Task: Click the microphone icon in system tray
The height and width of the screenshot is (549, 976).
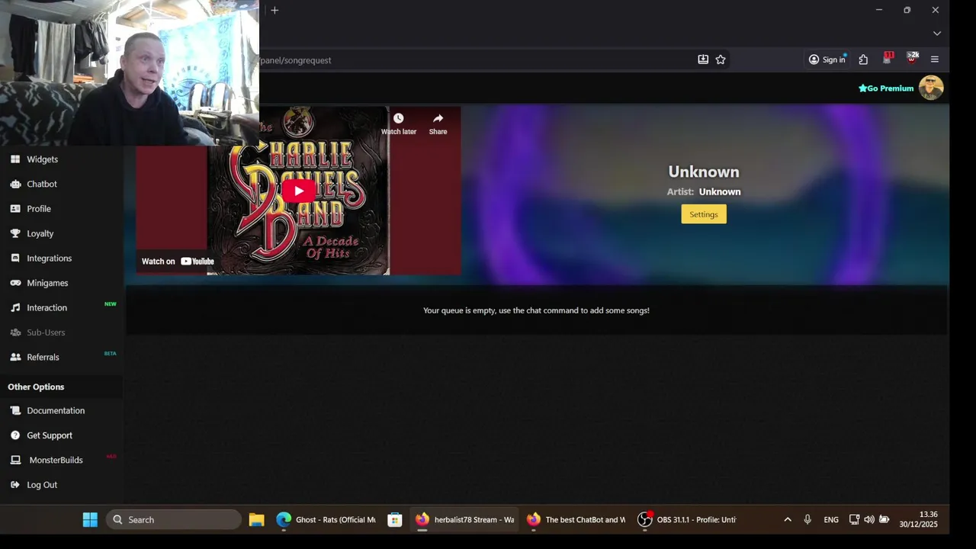Action: point(807,520)
